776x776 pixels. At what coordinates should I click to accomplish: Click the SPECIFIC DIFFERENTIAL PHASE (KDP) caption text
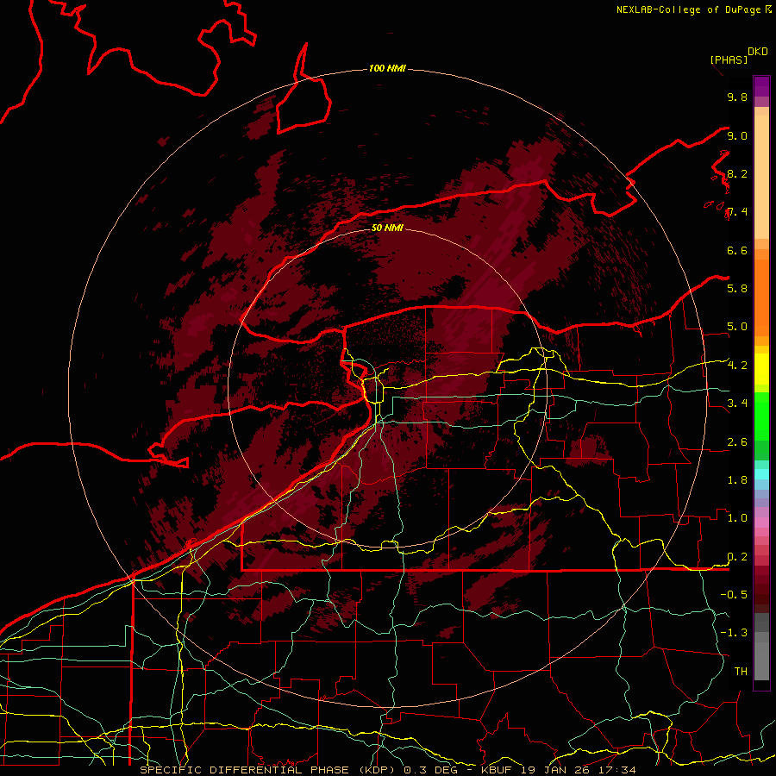[269, 770]
